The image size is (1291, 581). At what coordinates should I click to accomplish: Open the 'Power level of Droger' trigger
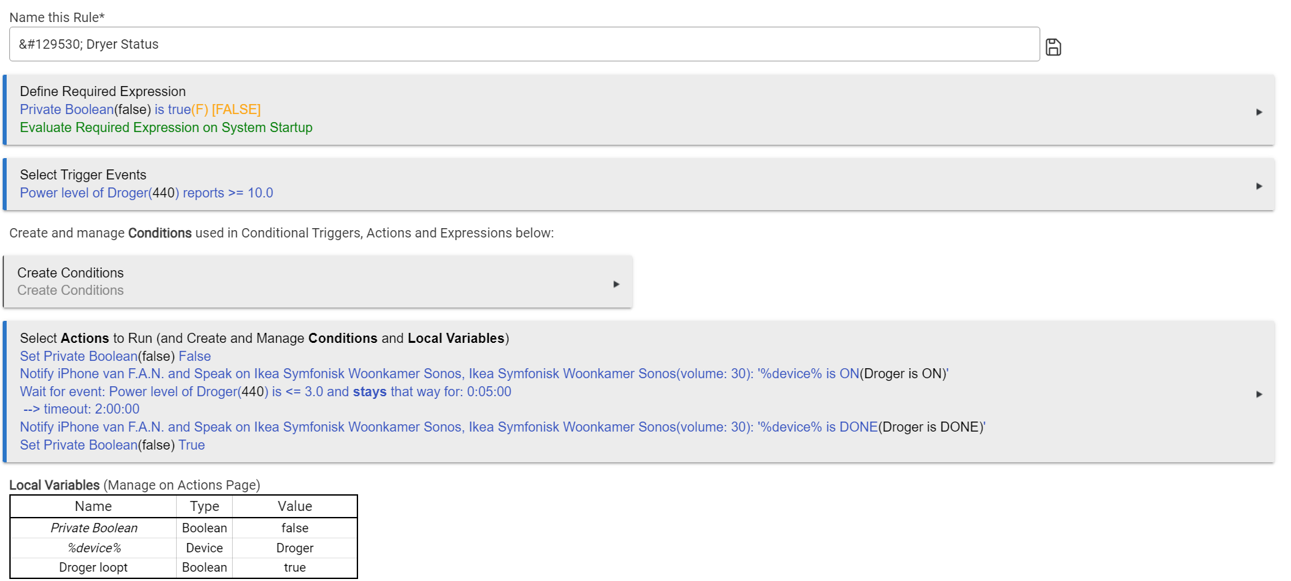click(x=146, y=193)
